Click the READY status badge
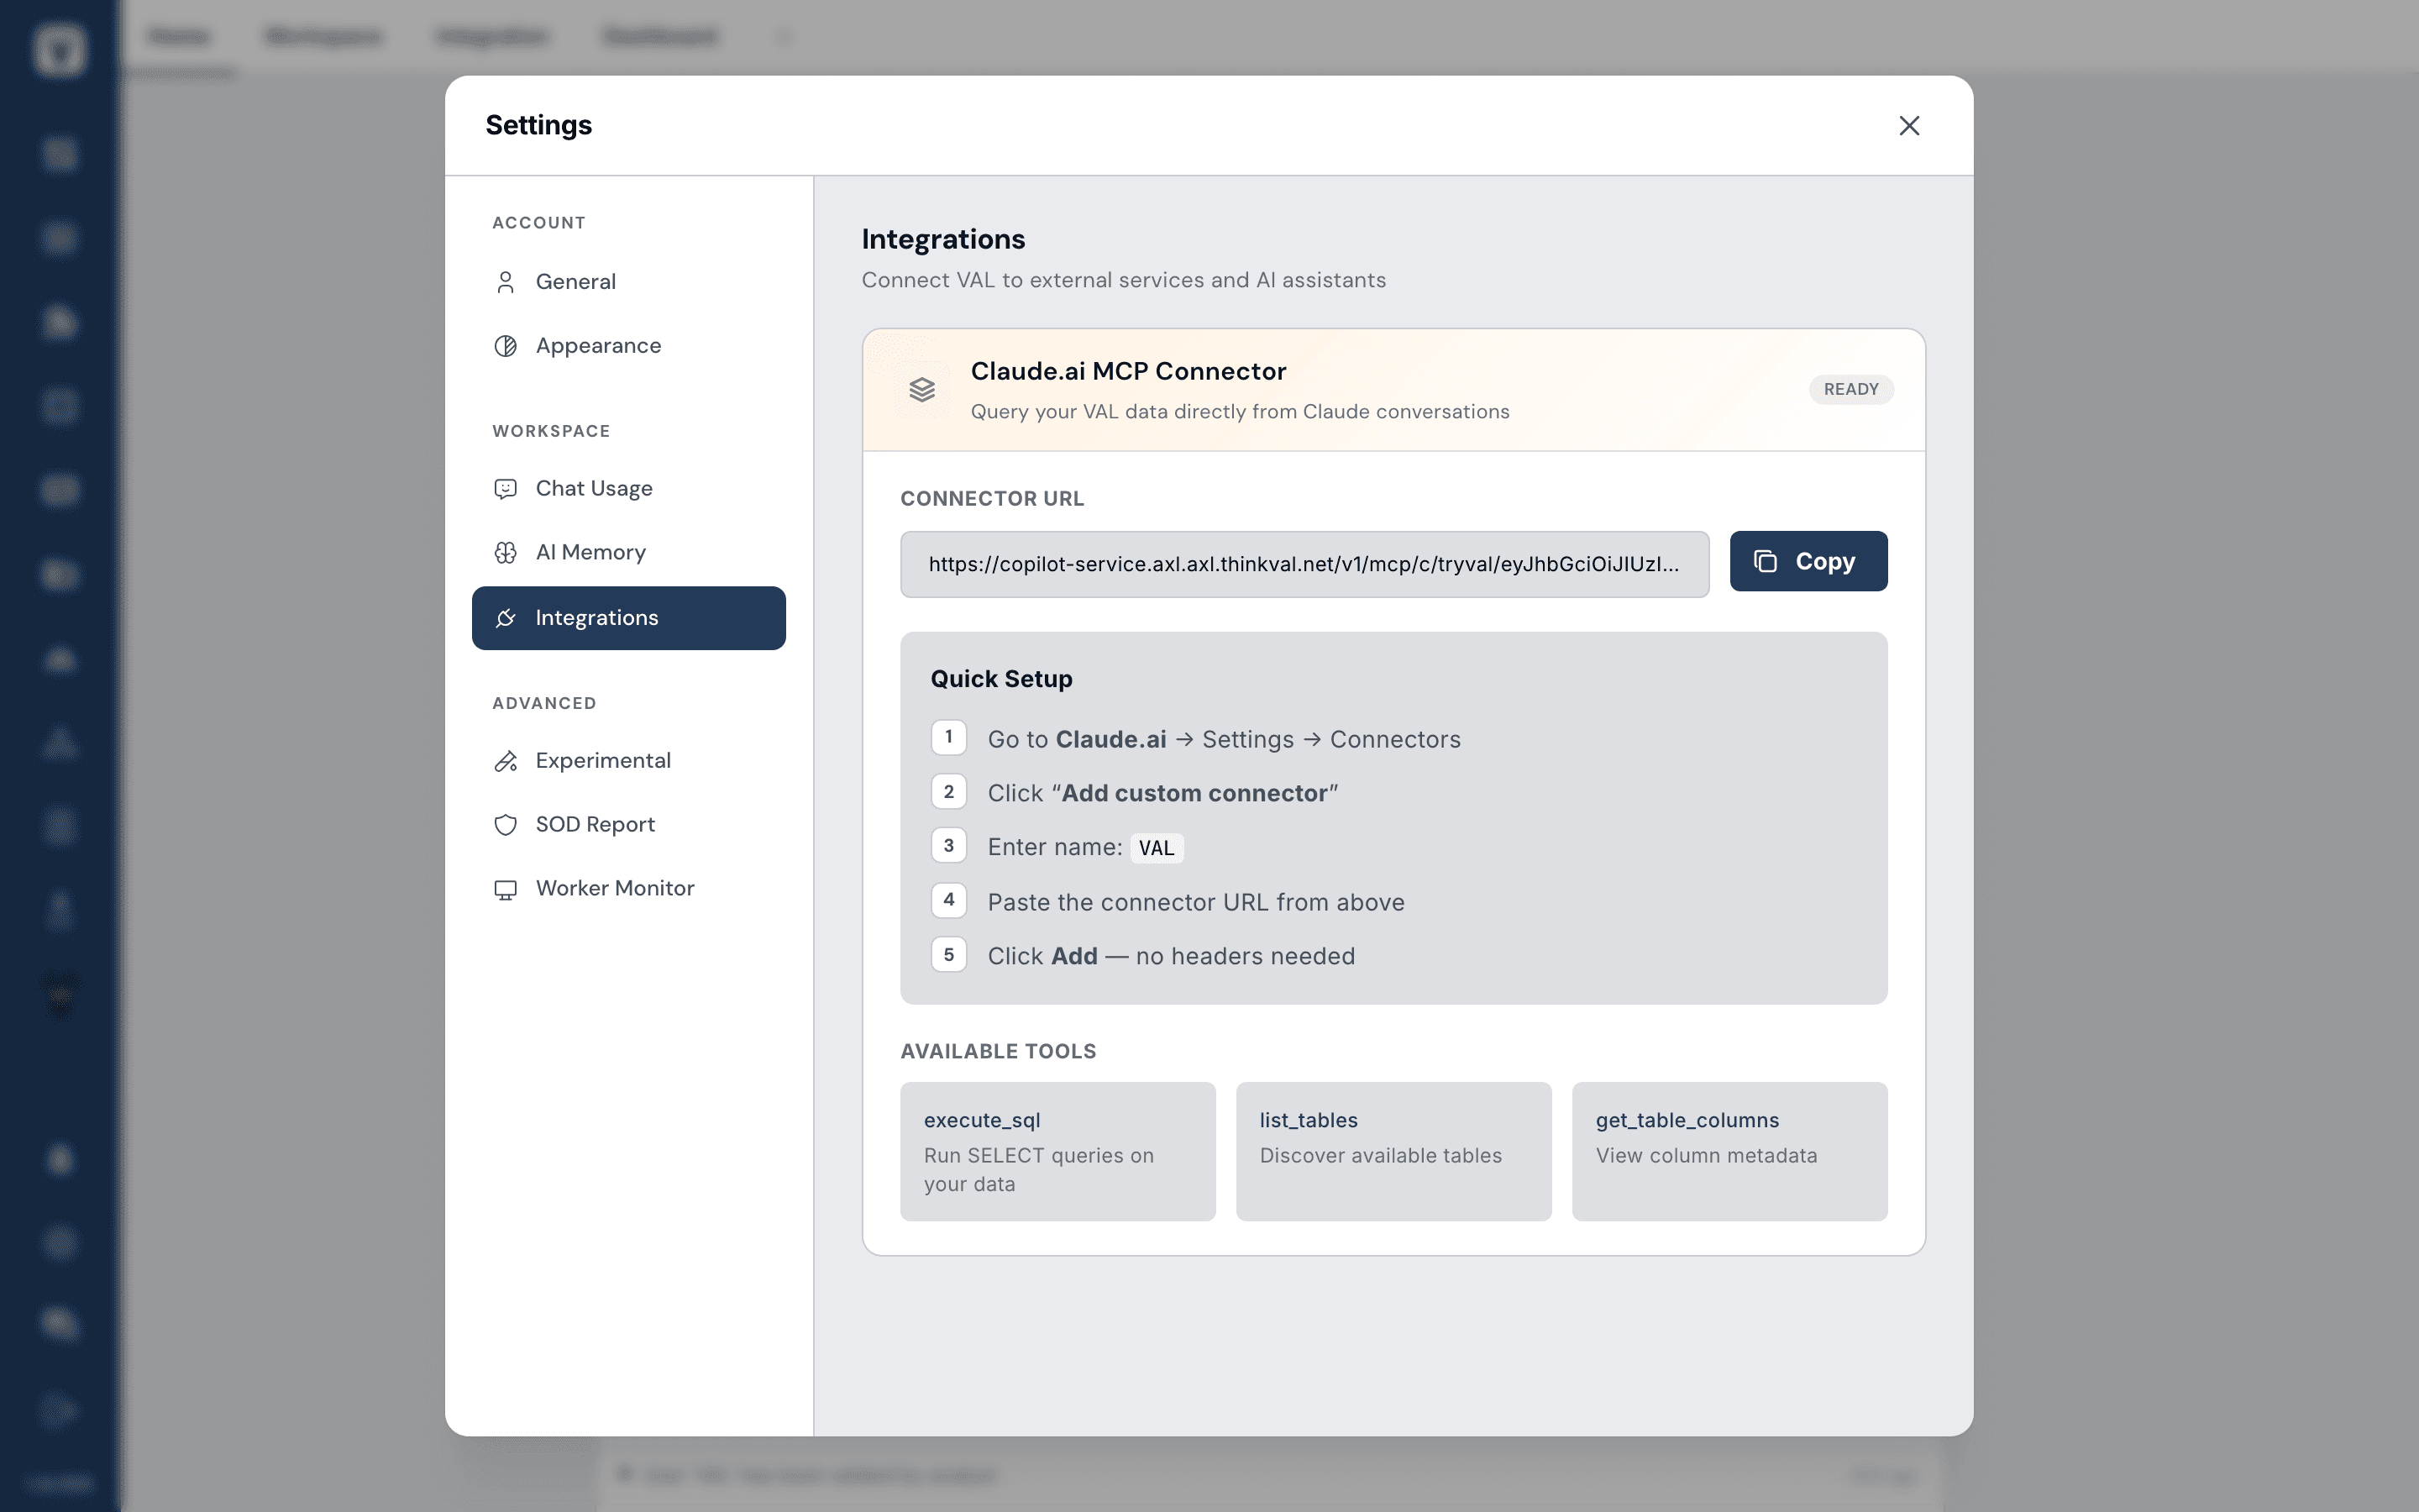2419x1512 pixels. tap(1851, 389)
